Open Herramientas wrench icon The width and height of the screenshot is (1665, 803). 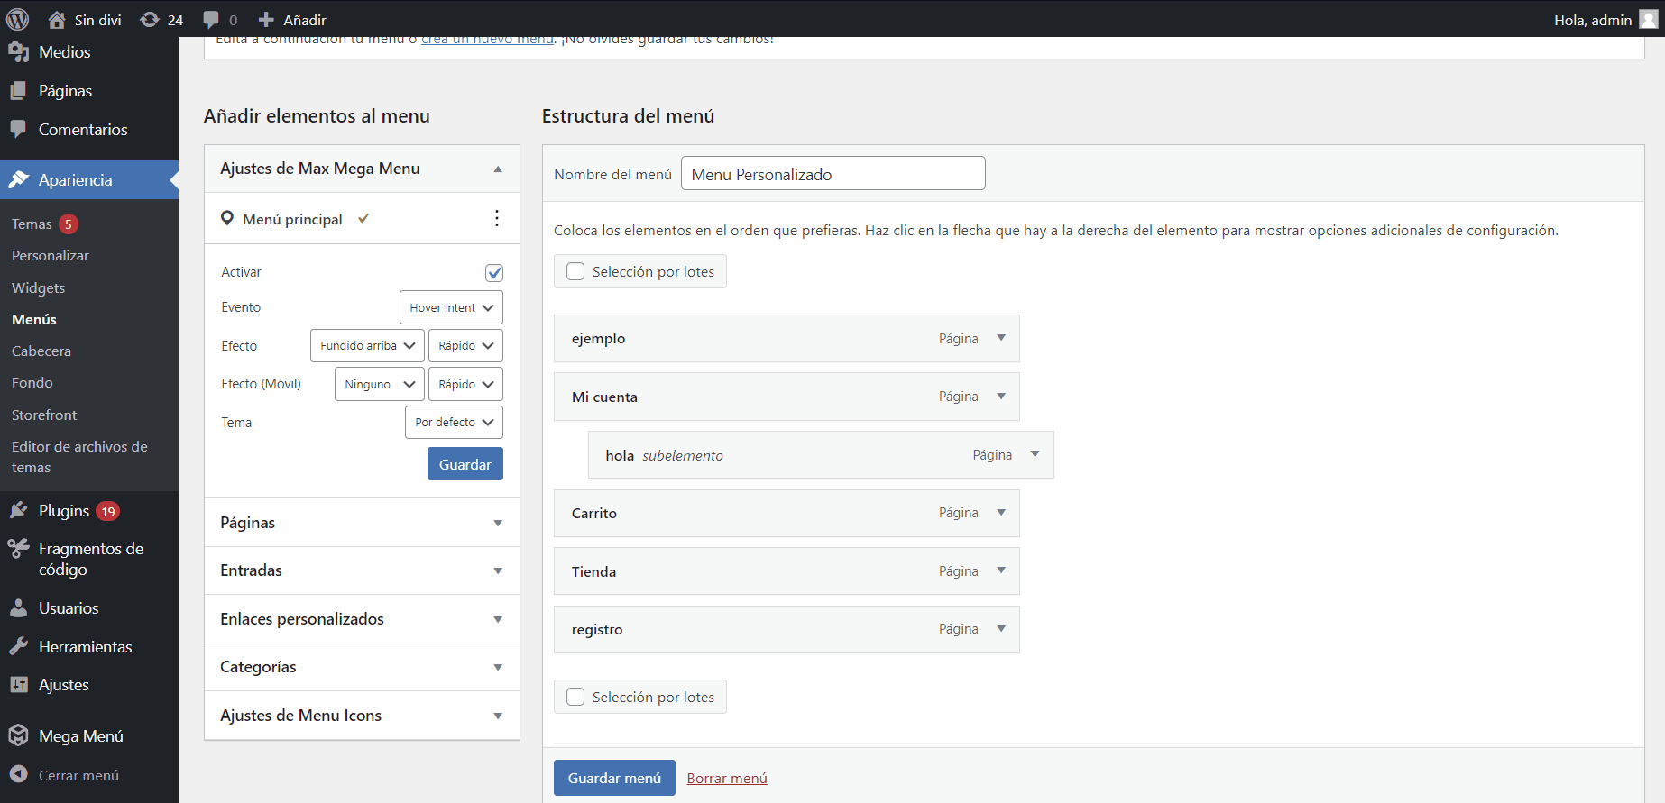click(18, 646)
